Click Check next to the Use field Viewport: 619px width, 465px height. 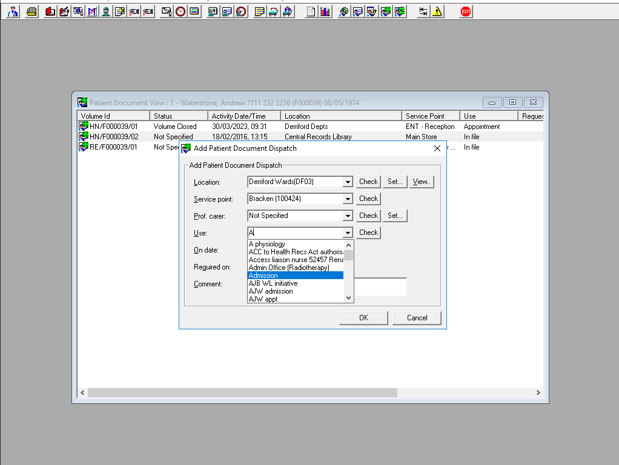(368, 232)
